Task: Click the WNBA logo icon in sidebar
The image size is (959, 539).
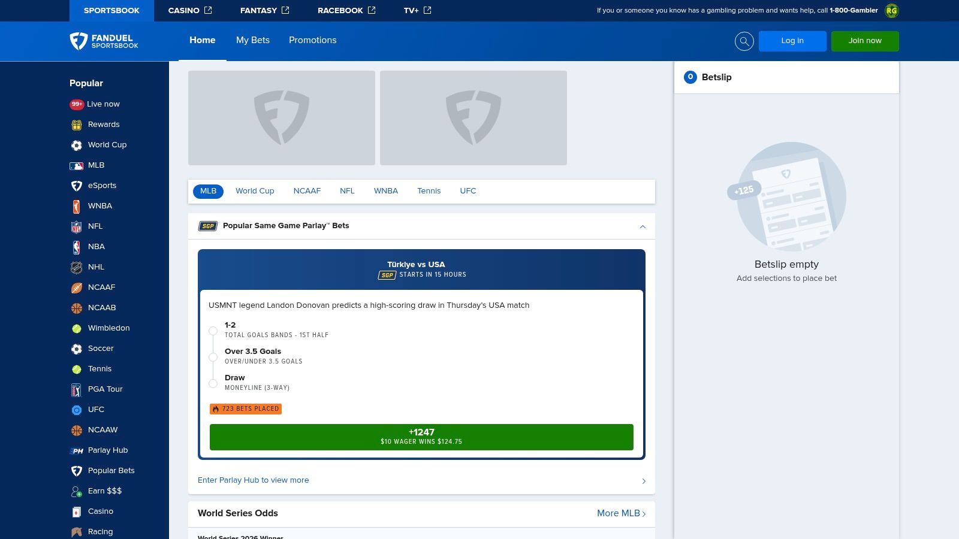Action: 77,206
